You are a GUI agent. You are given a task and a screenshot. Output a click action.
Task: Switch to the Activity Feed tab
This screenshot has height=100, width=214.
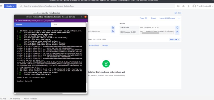94,46
